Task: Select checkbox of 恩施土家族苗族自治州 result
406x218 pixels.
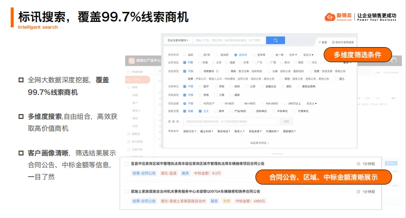Action: click(x=127, y=192)
